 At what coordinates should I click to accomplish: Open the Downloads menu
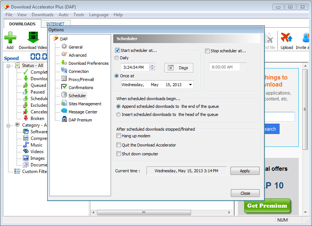pos(42,15)
